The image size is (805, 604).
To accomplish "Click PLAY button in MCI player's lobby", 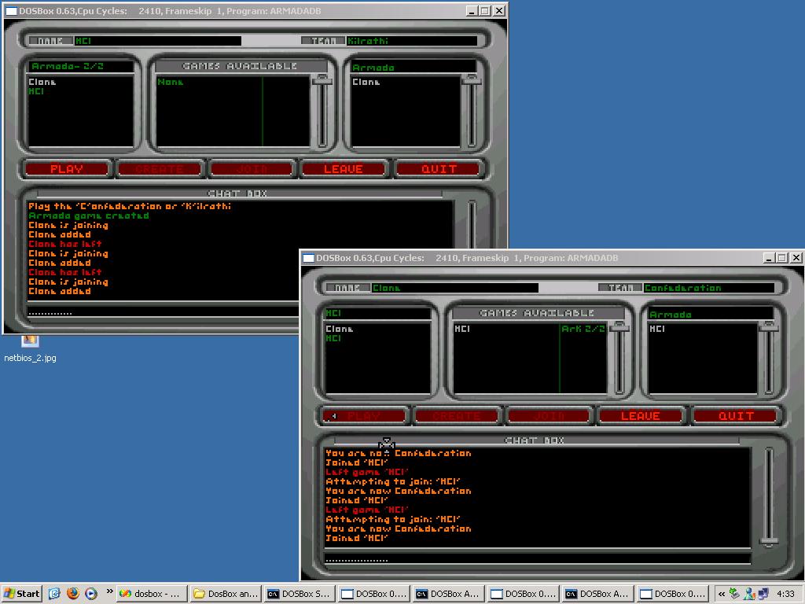I will click(67, 168).
